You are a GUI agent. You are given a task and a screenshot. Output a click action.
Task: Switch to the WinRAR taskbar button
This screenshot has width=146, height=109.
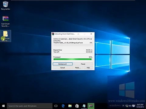(x=91, y=106)
